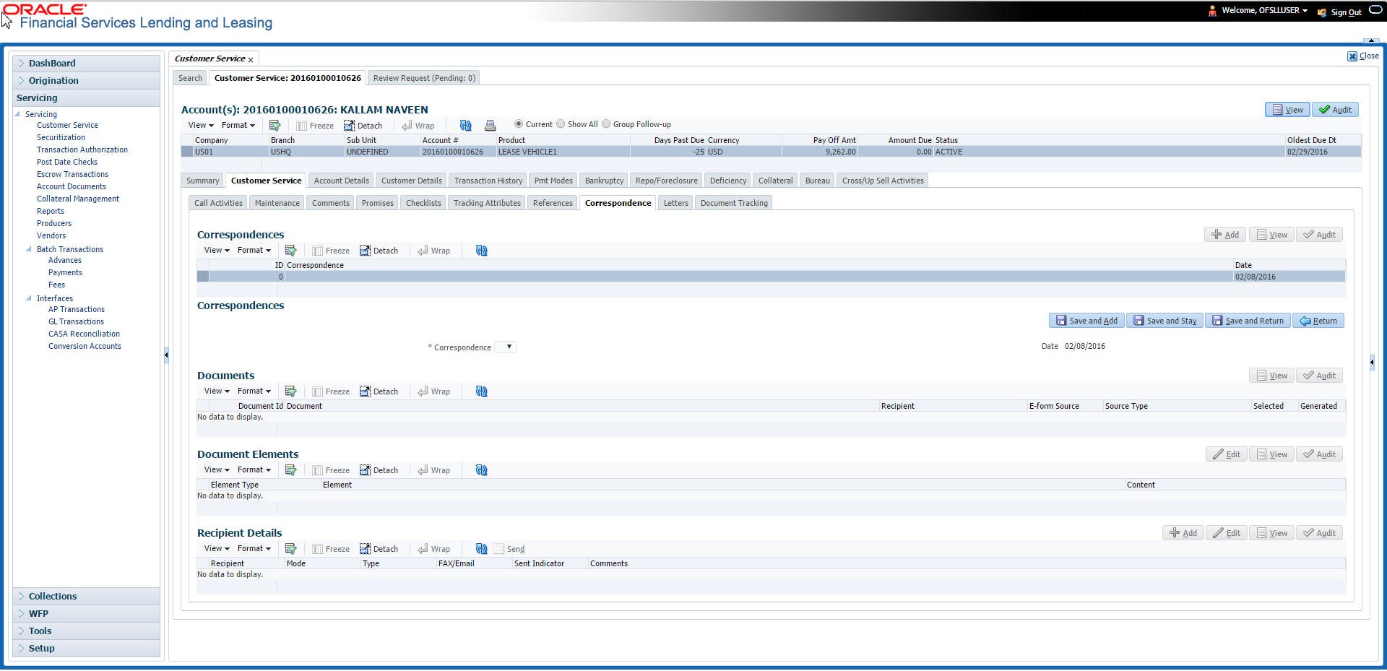The image size is (1387, 671).
Task: Click the Audit button for Account(s)
Action: point(1335,110)
